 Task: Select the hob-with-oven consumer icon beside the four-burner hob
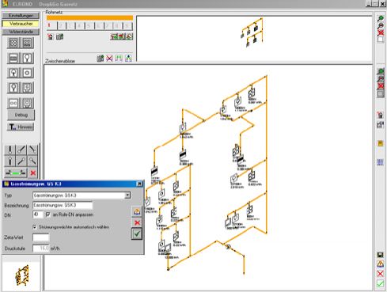point(27,43)
